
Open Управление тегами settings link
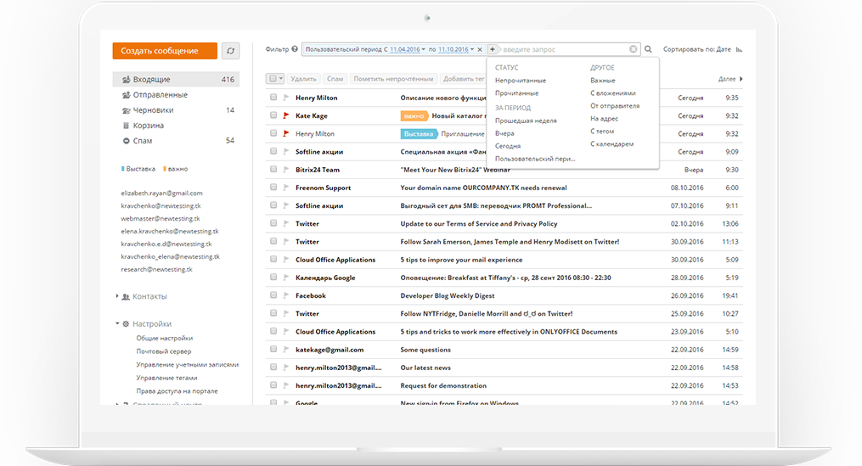[x=166, y=378]
